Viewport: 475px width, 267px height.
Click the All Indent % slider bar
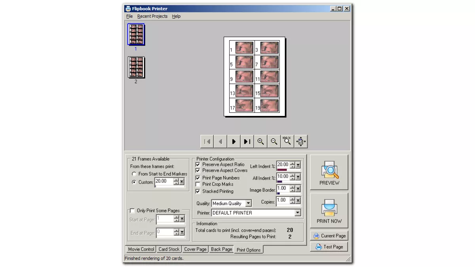pyautogui.click(x=289, y=182)
